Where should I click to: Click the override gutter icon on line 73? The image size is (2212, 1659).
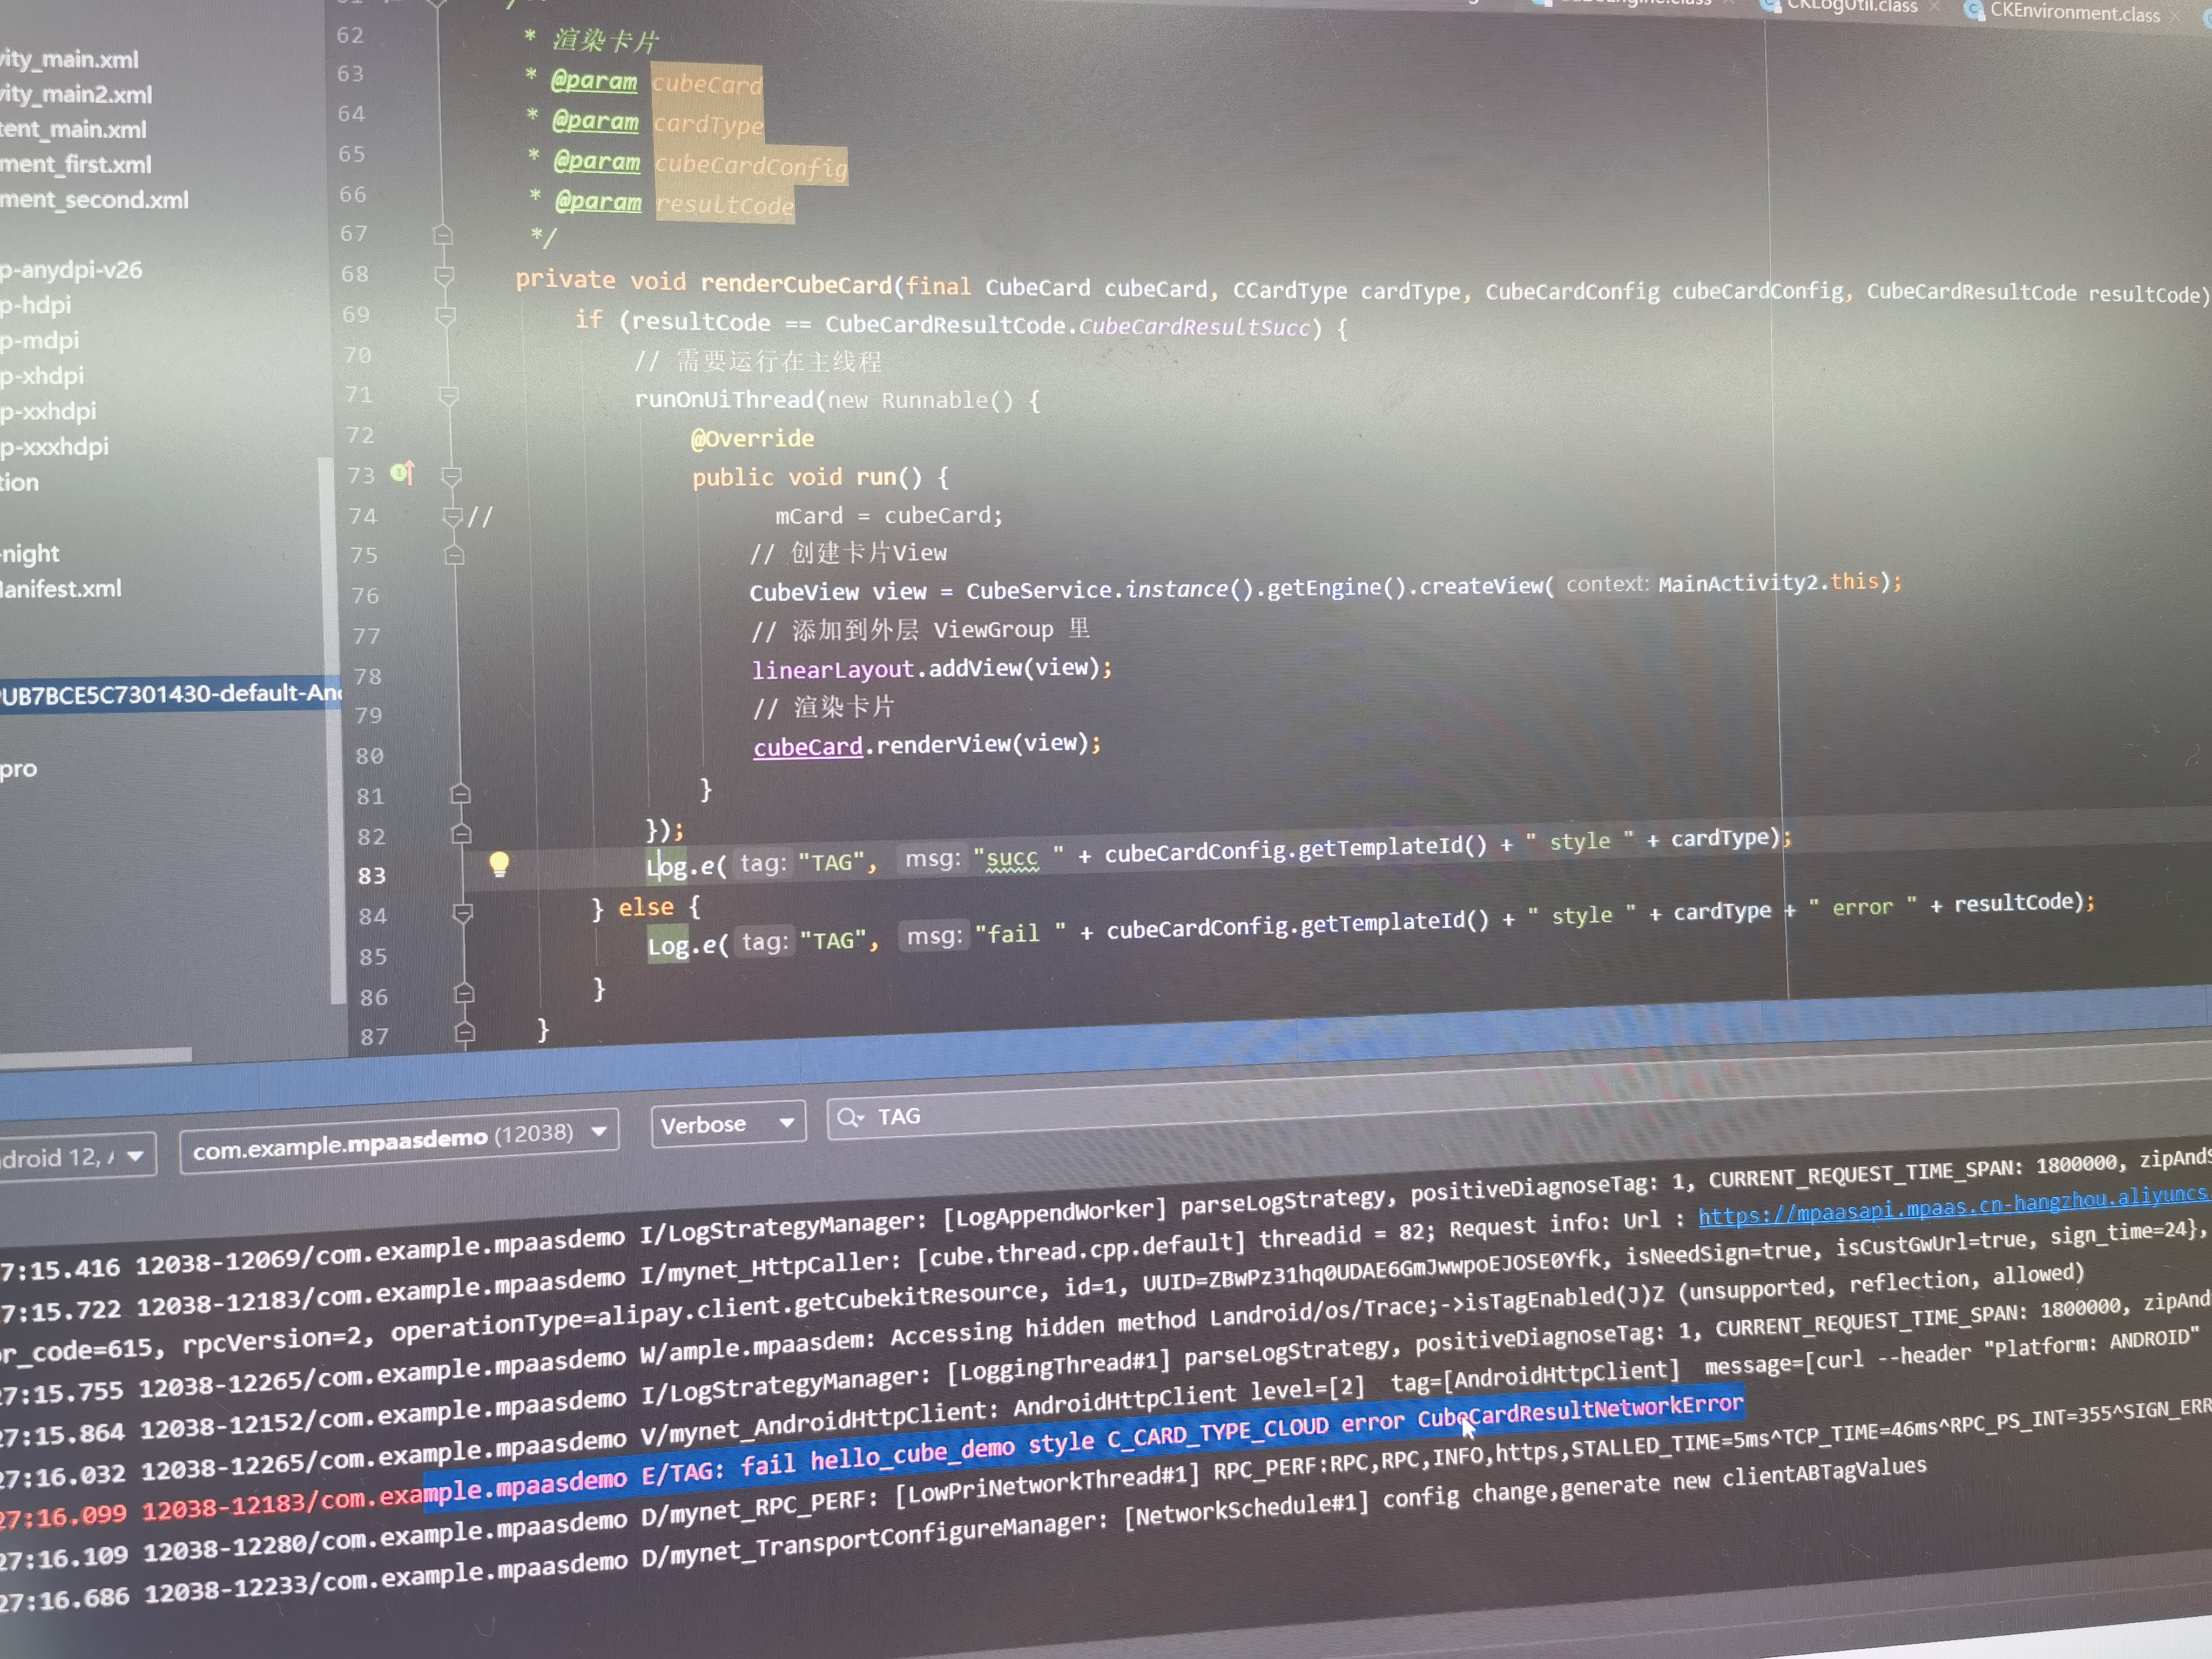point(403,472)
